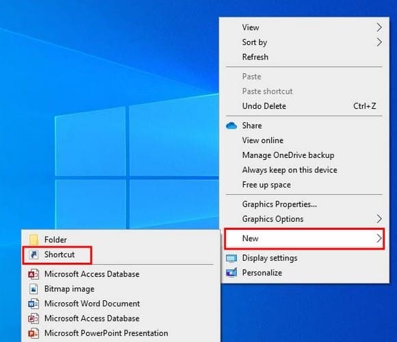Click the Bitmap image file icon
Screen dimensions: 397x342
click(x=34, y=289)
